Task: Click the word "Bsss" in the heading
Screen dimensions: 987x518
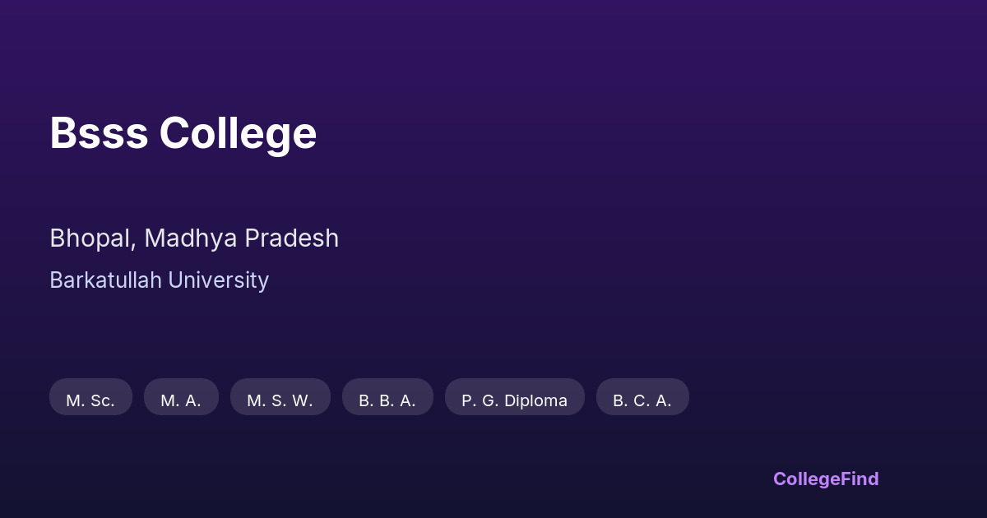Action: [99, 133]
